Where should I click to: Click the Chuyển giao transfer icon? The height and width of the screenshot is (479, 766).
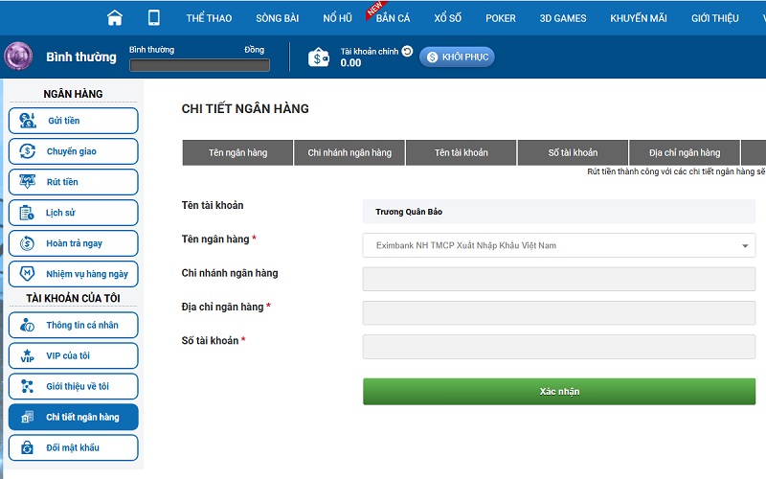[x=28, y=151]
